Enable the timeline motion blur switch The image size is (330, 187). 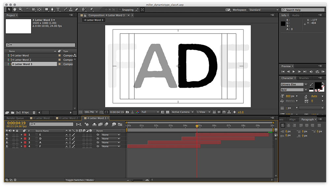106,124
